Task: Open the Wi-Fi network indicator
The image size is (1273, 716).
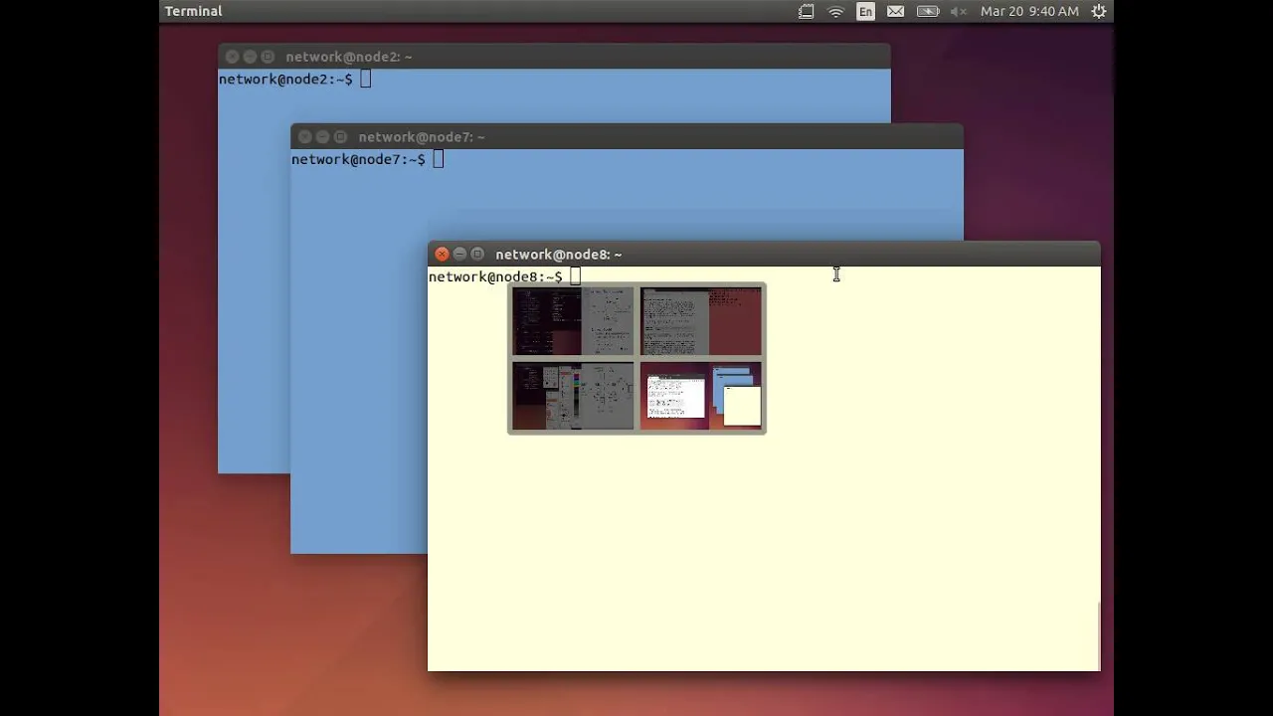Action: pos(836,11)
